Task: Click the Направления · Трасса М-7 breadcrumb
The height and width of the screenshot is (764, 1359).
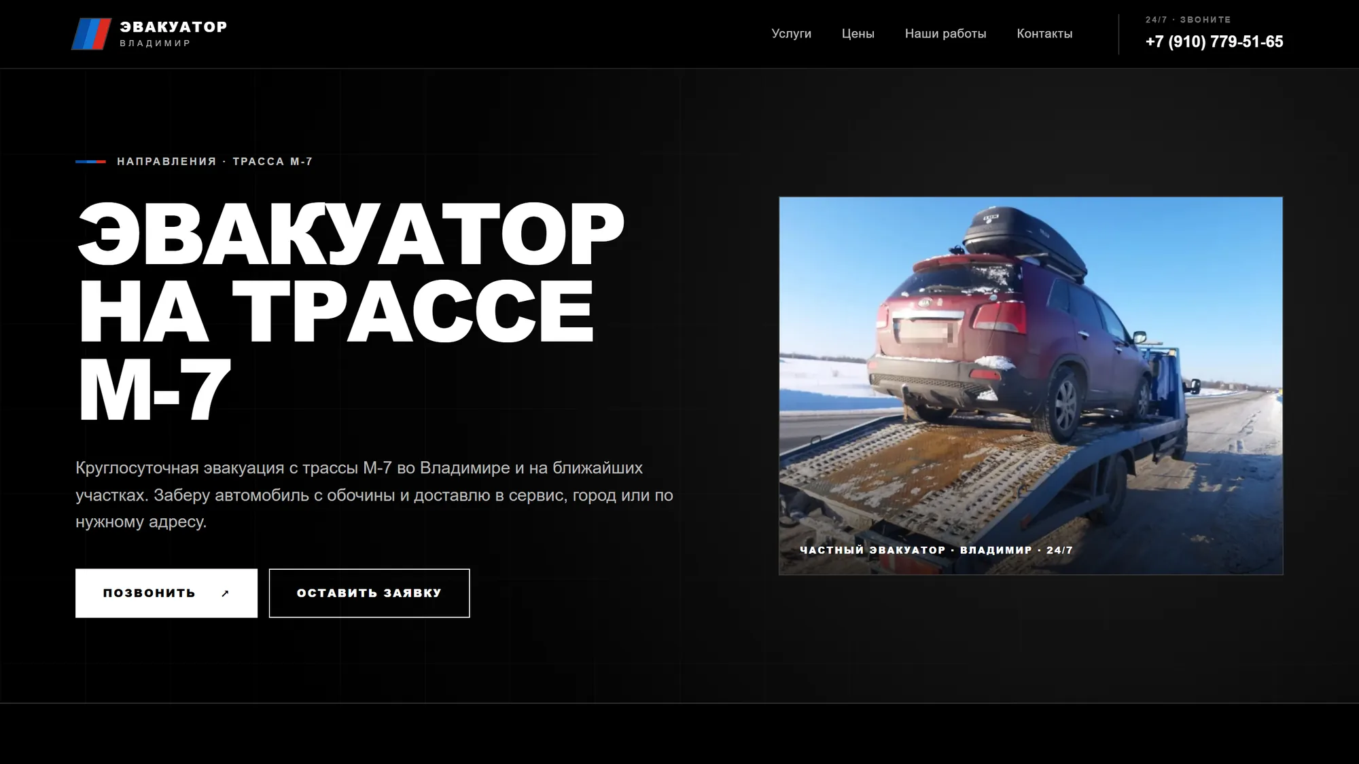Action: point(215,162)
